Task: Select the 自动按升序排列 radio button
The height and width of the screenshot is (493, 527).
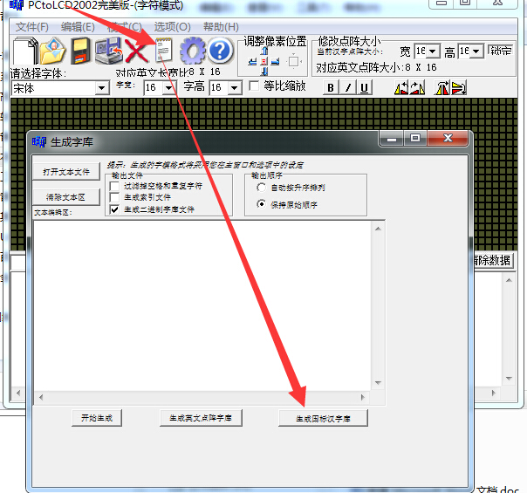Action: pyautogui.click(x=261, y=188)
